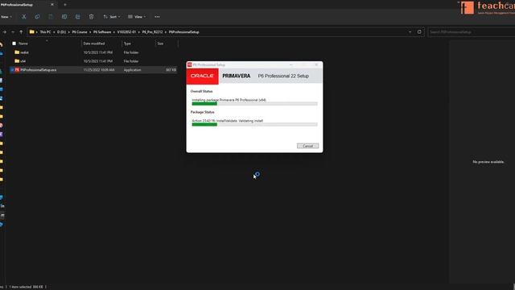
Task: Open the New dropdown menu
Action: [6, 17]
